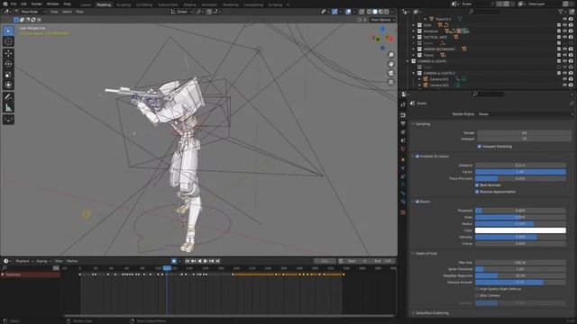577x324 pixels.
Task: Toggle Bent Normals checkbox
Action: click(x=477, y=185)
